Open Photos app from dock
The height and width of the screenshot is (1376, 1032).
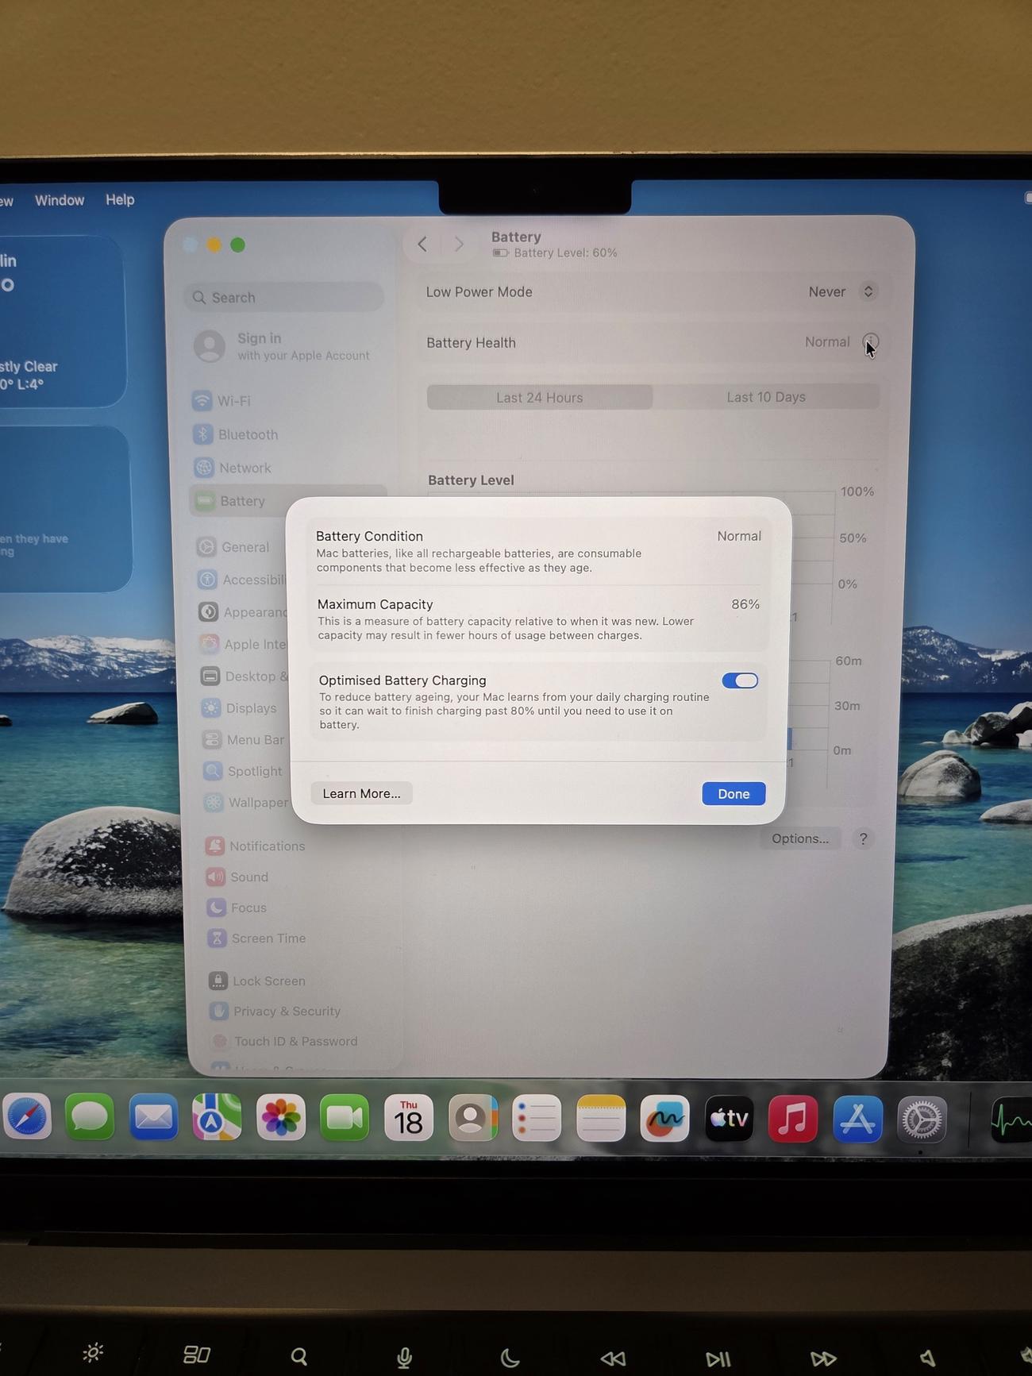point(281,1118)
